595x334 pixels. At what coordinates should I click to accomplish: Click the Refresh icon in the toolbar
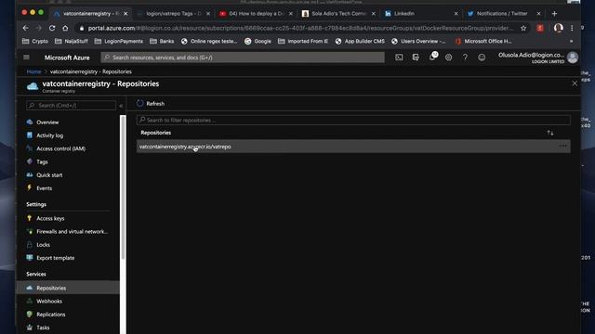coord(139,103)
